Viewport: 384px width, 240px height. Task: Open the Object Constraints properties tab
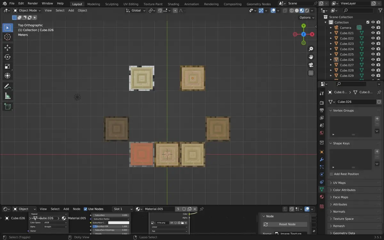(322, 182)
